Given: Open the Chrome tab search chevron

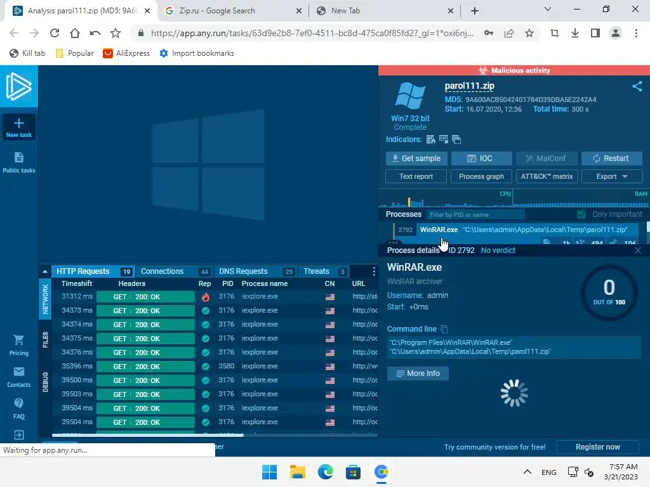Looking at the screenshot, I should (x=548, y=9).
